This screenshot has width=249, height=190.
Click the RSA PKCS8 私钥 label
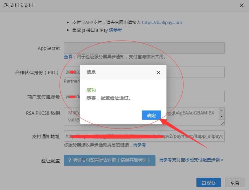click(43, 113)
